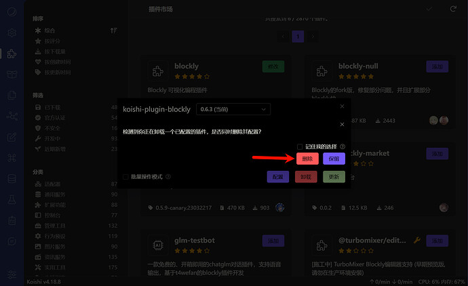This screenshot has width=468, height=286.
Task: Open the settings sliders icon at sidebar bottom
Action: coord(12,274)
